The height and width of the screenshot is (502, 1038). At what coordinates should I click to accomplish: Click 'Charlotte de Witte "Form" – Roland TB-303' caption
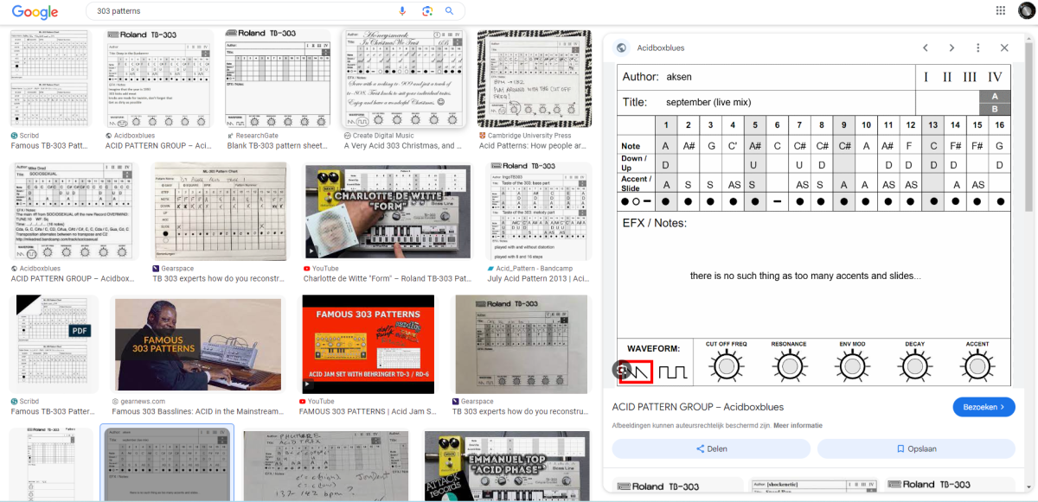[387, 279]
